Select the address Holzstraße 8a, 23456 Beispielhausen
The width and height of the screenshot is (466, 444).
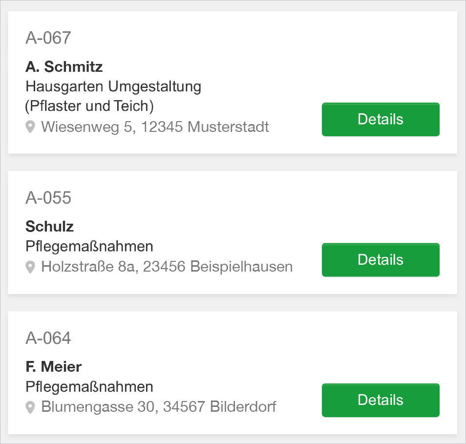coord(167,267)
